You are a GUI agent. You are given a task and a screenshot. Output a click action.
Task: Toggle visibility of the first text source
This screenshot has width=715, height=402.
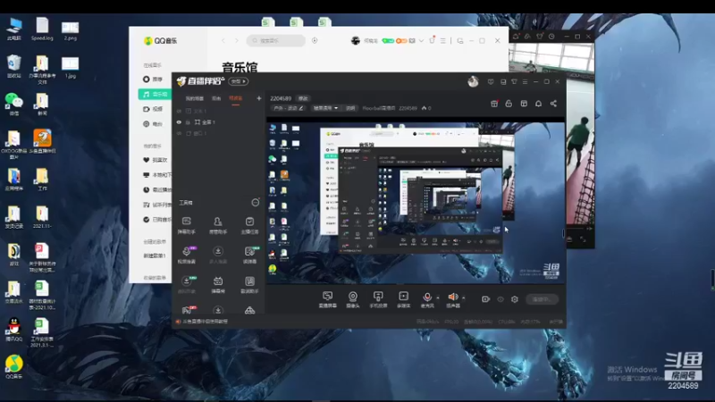coord(179,111)
